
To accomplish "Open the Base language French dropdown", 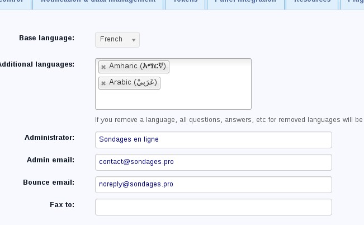I will (x=117, y=40).
